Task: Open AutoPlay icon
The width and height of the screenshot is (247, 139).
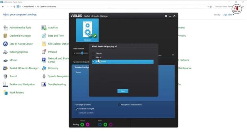Action: [x=44, y=27]
